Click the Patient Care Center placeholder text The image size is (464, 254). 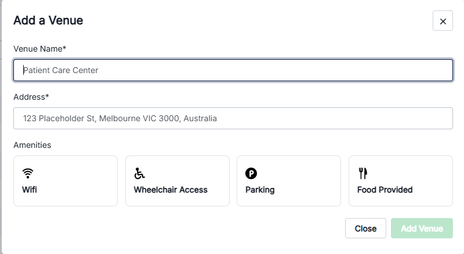tap(61, 70)
